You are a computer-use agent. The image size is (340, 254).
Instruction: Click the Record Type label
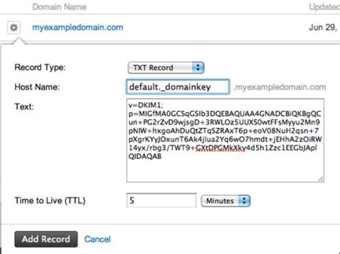pos(40,67)
